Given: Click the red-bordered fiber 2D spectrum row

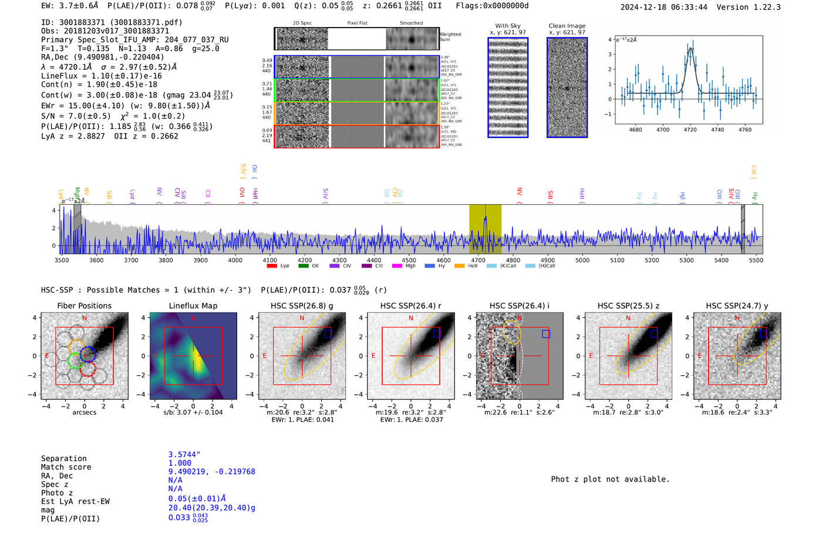Looking at the screenshot, I should (356, 136).
